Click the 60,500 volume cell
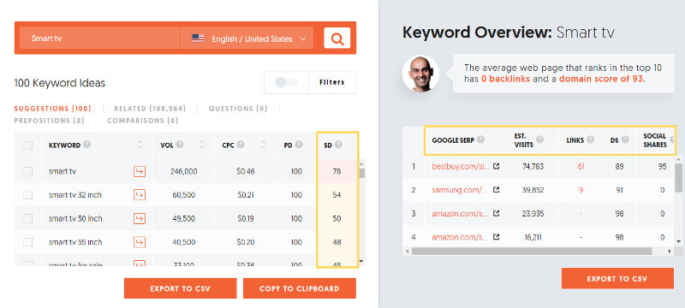This screenshot has height=308, width=685. point(183,195)
